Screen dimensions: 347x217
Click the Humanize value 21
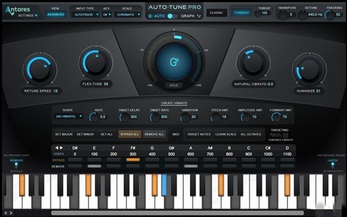tap(318, 91)
